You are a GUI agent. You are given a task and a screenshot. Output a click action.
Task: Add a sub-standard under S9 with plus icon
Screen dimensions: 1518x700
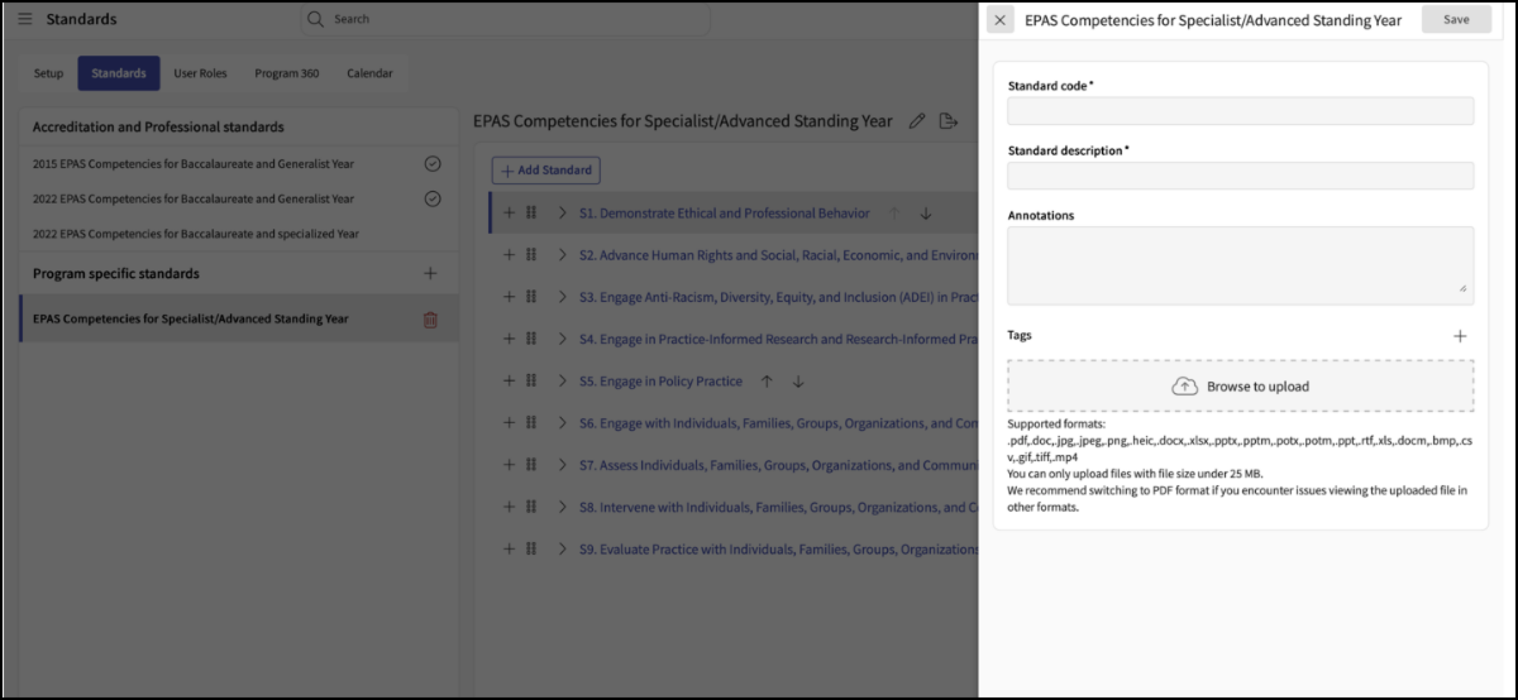click(x=509, y=548)
